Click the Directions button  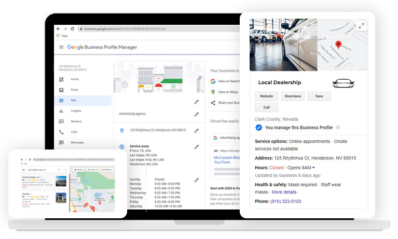(293, 96)
